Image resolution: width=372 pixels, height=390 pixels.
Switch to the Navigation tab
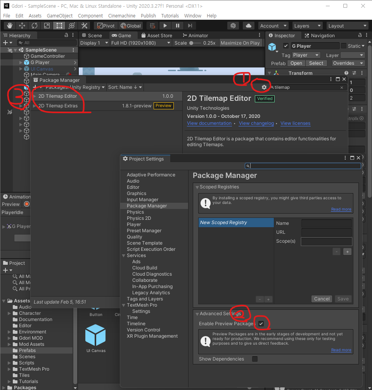click(320, 35)
